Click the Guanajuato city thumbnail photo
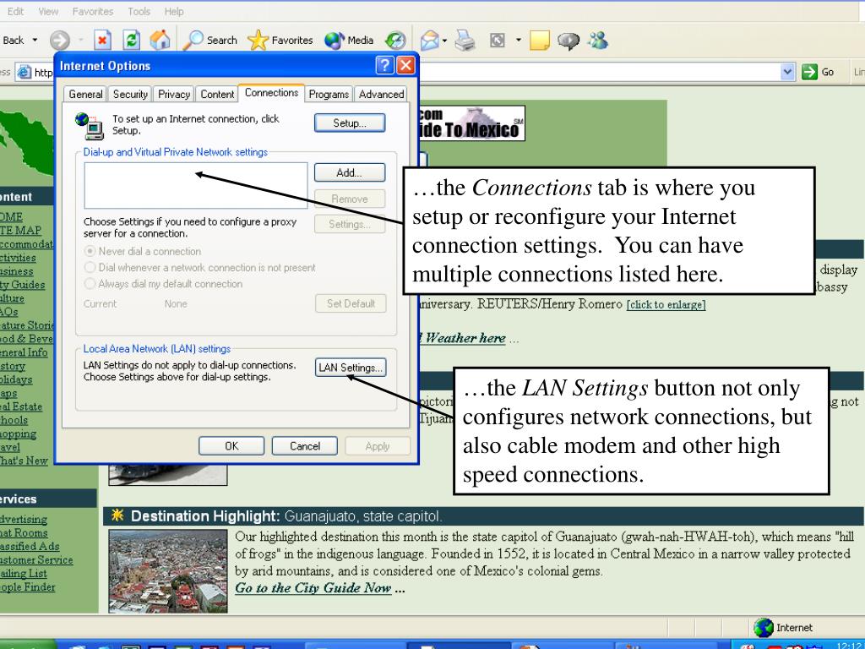This screenshot has width=865, height=649. (x=168, y=571)
